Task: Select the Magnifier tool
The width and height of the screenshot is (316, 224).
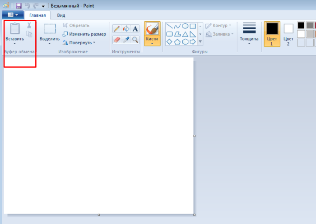Action: [x=135, y=40]
